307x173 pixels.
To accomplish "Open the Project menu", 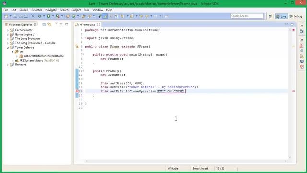I will (x=76, y=10).
